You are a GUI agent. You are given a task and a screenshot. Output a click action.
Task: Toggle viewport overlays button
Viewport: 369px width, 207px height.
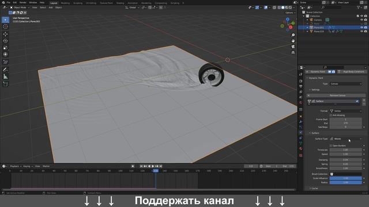[x=266, y=7]
